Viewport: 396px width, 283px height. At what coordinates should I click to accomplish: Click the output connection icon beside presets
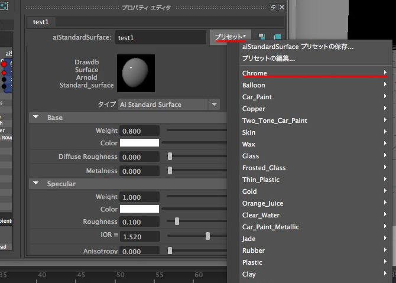(277, 37)
